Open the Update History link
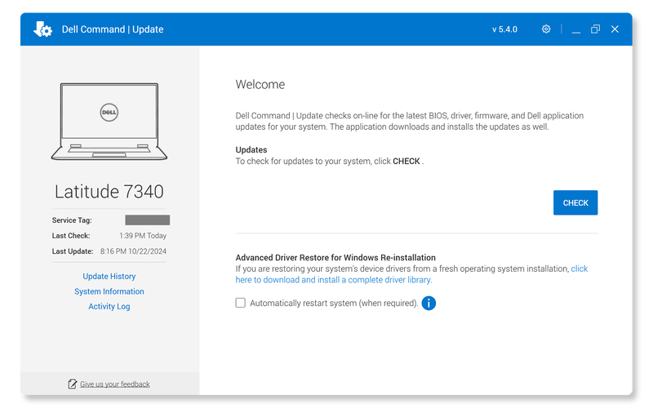 point(109,277)
